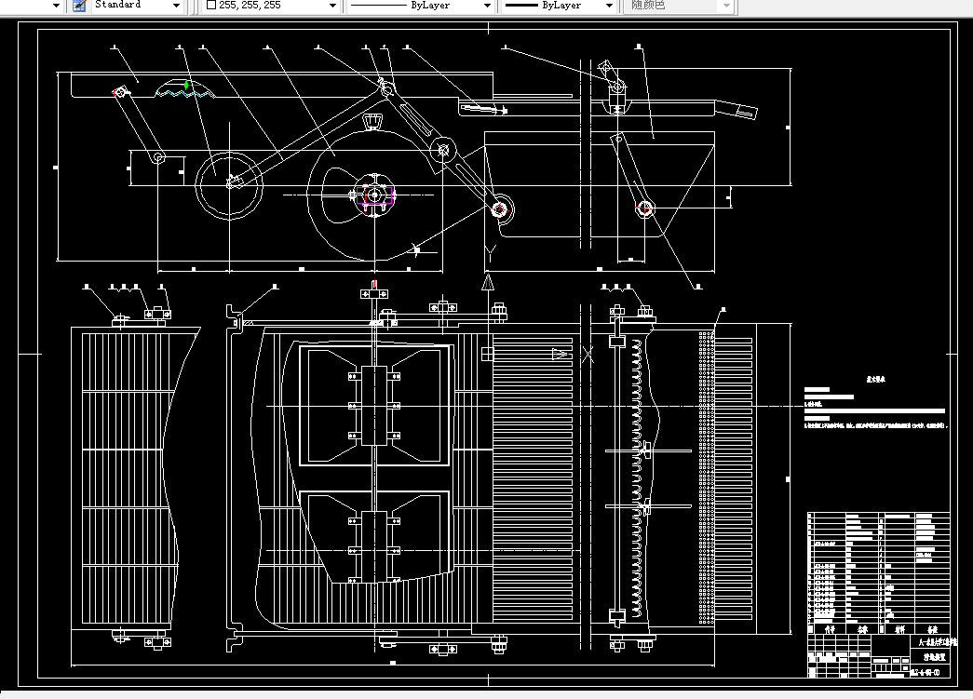Screen dimensions: 973x699
Task: Open the 255,255,255 color control dropdown
Action: click(271, 6)
